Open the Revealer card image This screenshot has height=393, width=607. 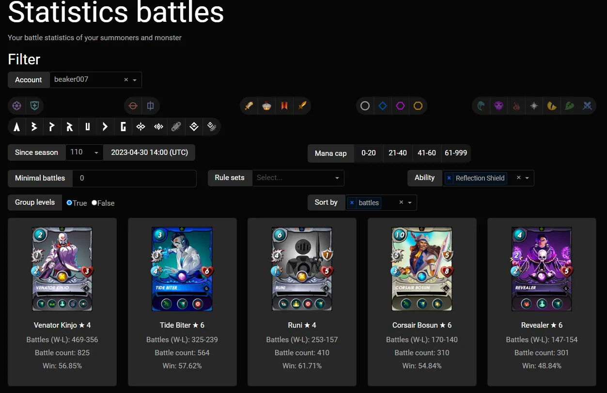[x=542, y=269]
